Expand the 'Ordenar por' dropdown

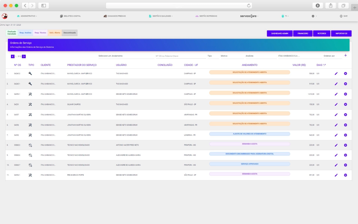tap(333, 56)
